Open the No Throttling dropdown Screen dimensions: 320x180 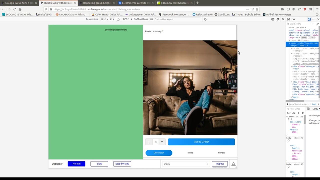tap(141, 19)
